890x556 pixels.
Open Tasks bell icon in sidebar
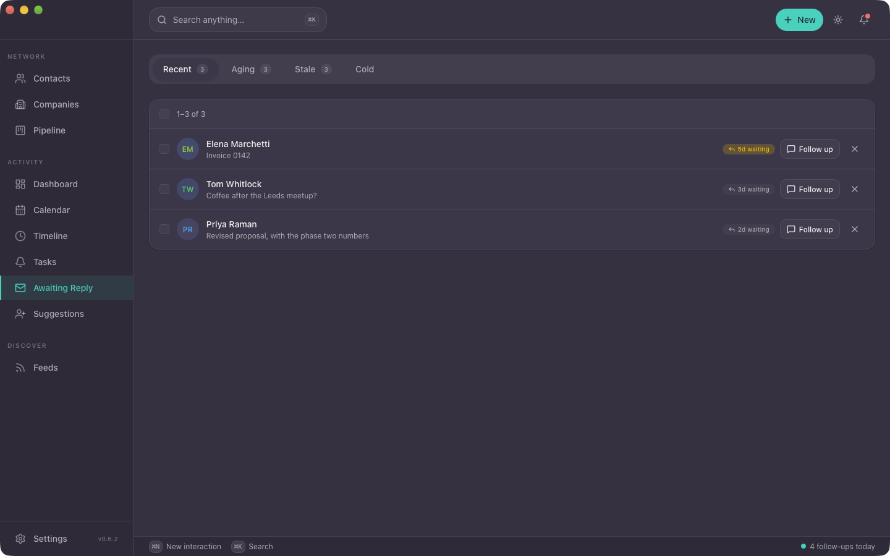(x=20, y=262)
